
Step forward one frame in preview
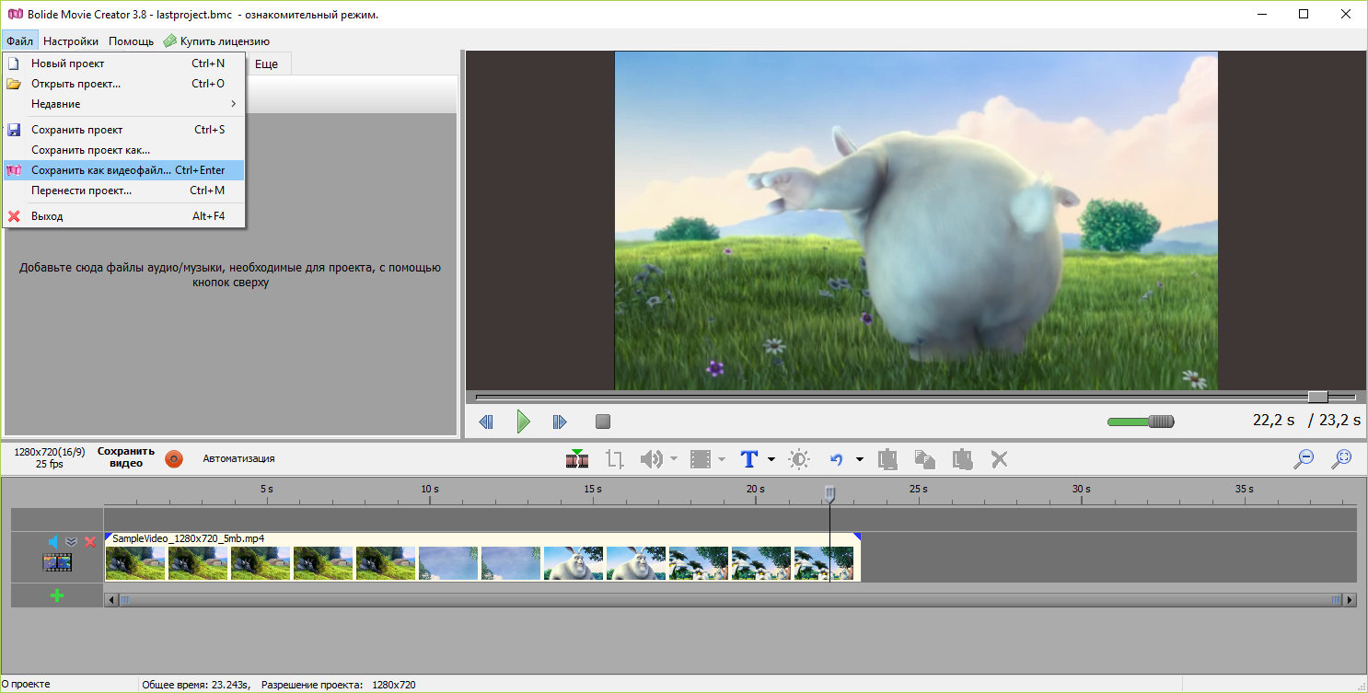tap(560, 422)
